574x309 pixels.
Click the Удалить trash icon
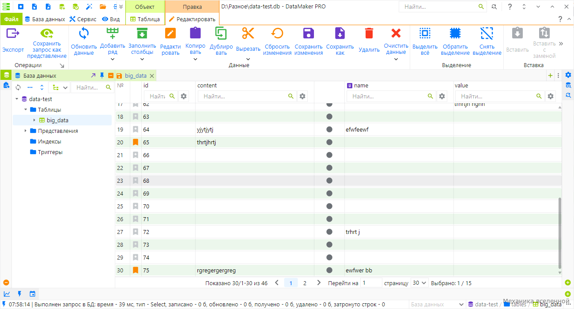[x=369, y=33]
